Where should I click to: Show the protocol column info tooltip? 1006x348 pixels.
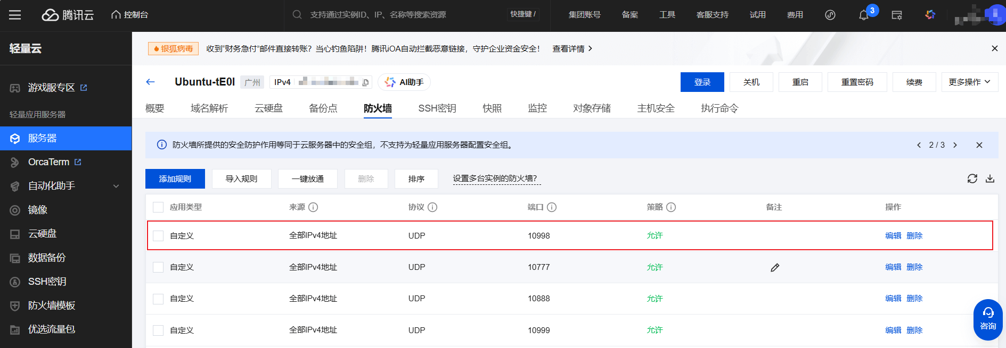point(432,207)
